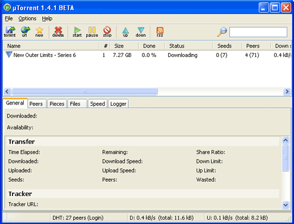The image size is (294, 224).
Task: Open the File menu
Action: tap(9, 18)
